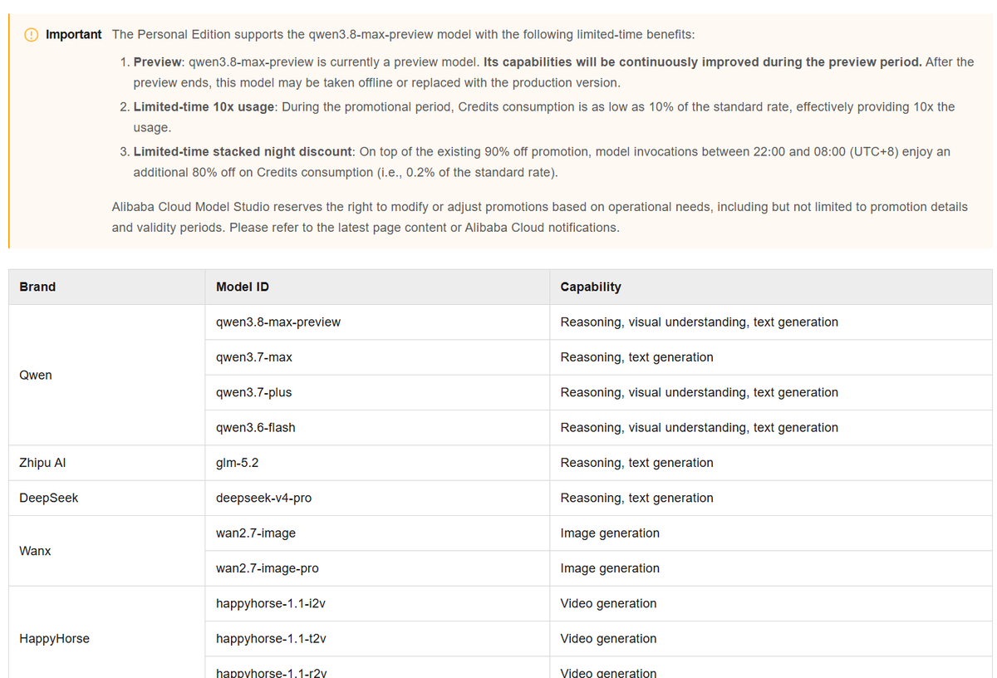Click the capability text for qwen3.7-max
Image resolution: width=997 pixels, height=678 pixels.
pyautogui.click(x=637, y=357)
